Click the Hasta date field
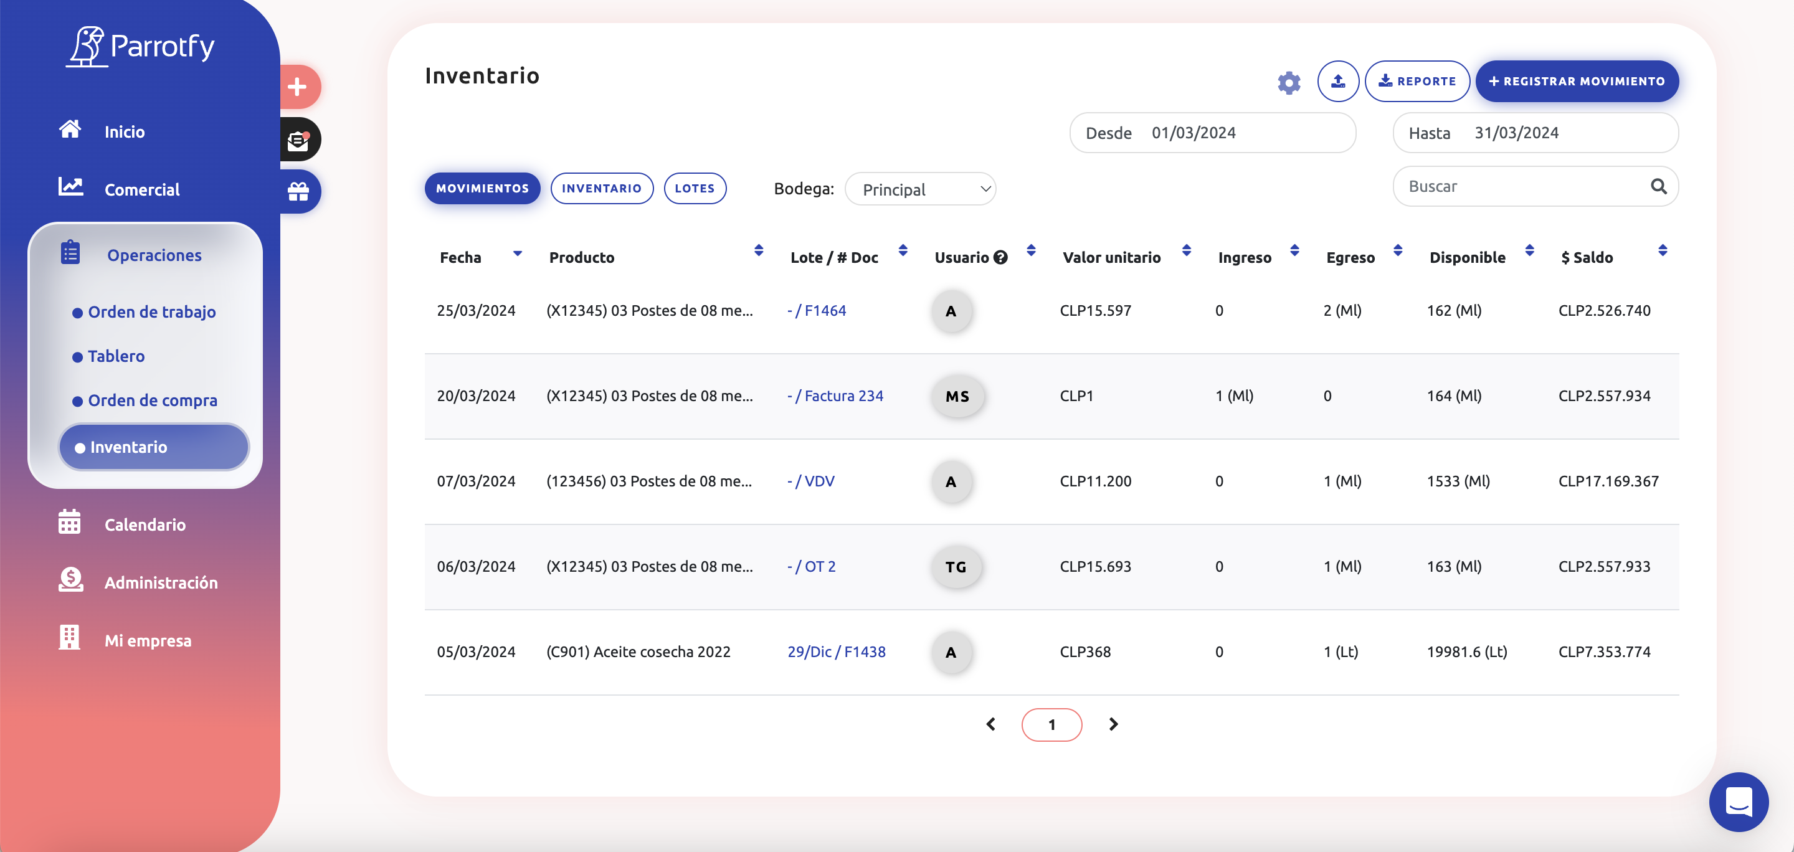Image resolution: width=1794 pixels, height=852 pixels. pos(1535,133)
